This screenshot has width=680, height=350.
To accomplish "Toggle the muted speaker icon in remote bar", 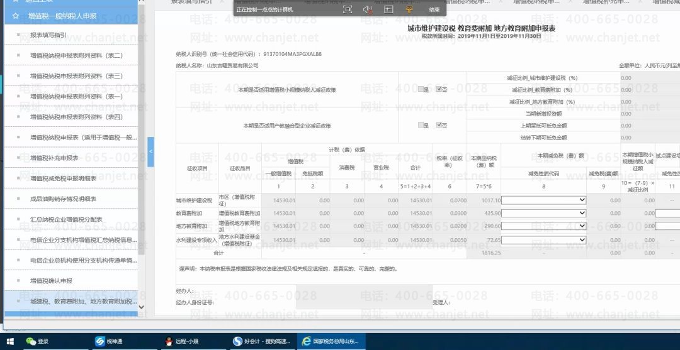I will (368, 9).
